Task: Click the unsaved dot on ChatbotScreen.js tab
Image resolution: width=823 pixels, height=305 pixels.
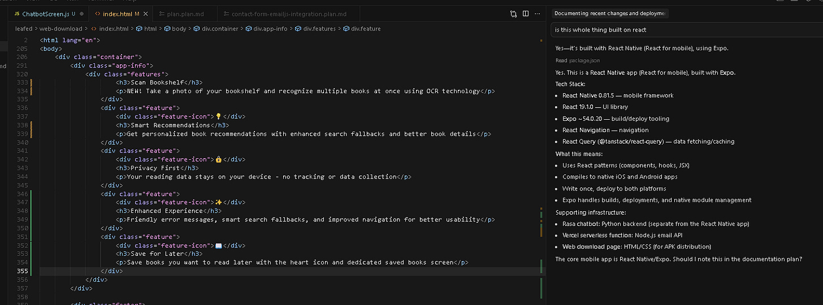Action: 82,14
